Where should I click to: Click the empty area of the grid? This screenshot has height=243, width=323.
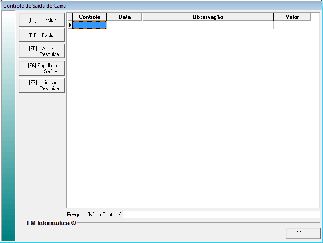click(x=193, y=117)
